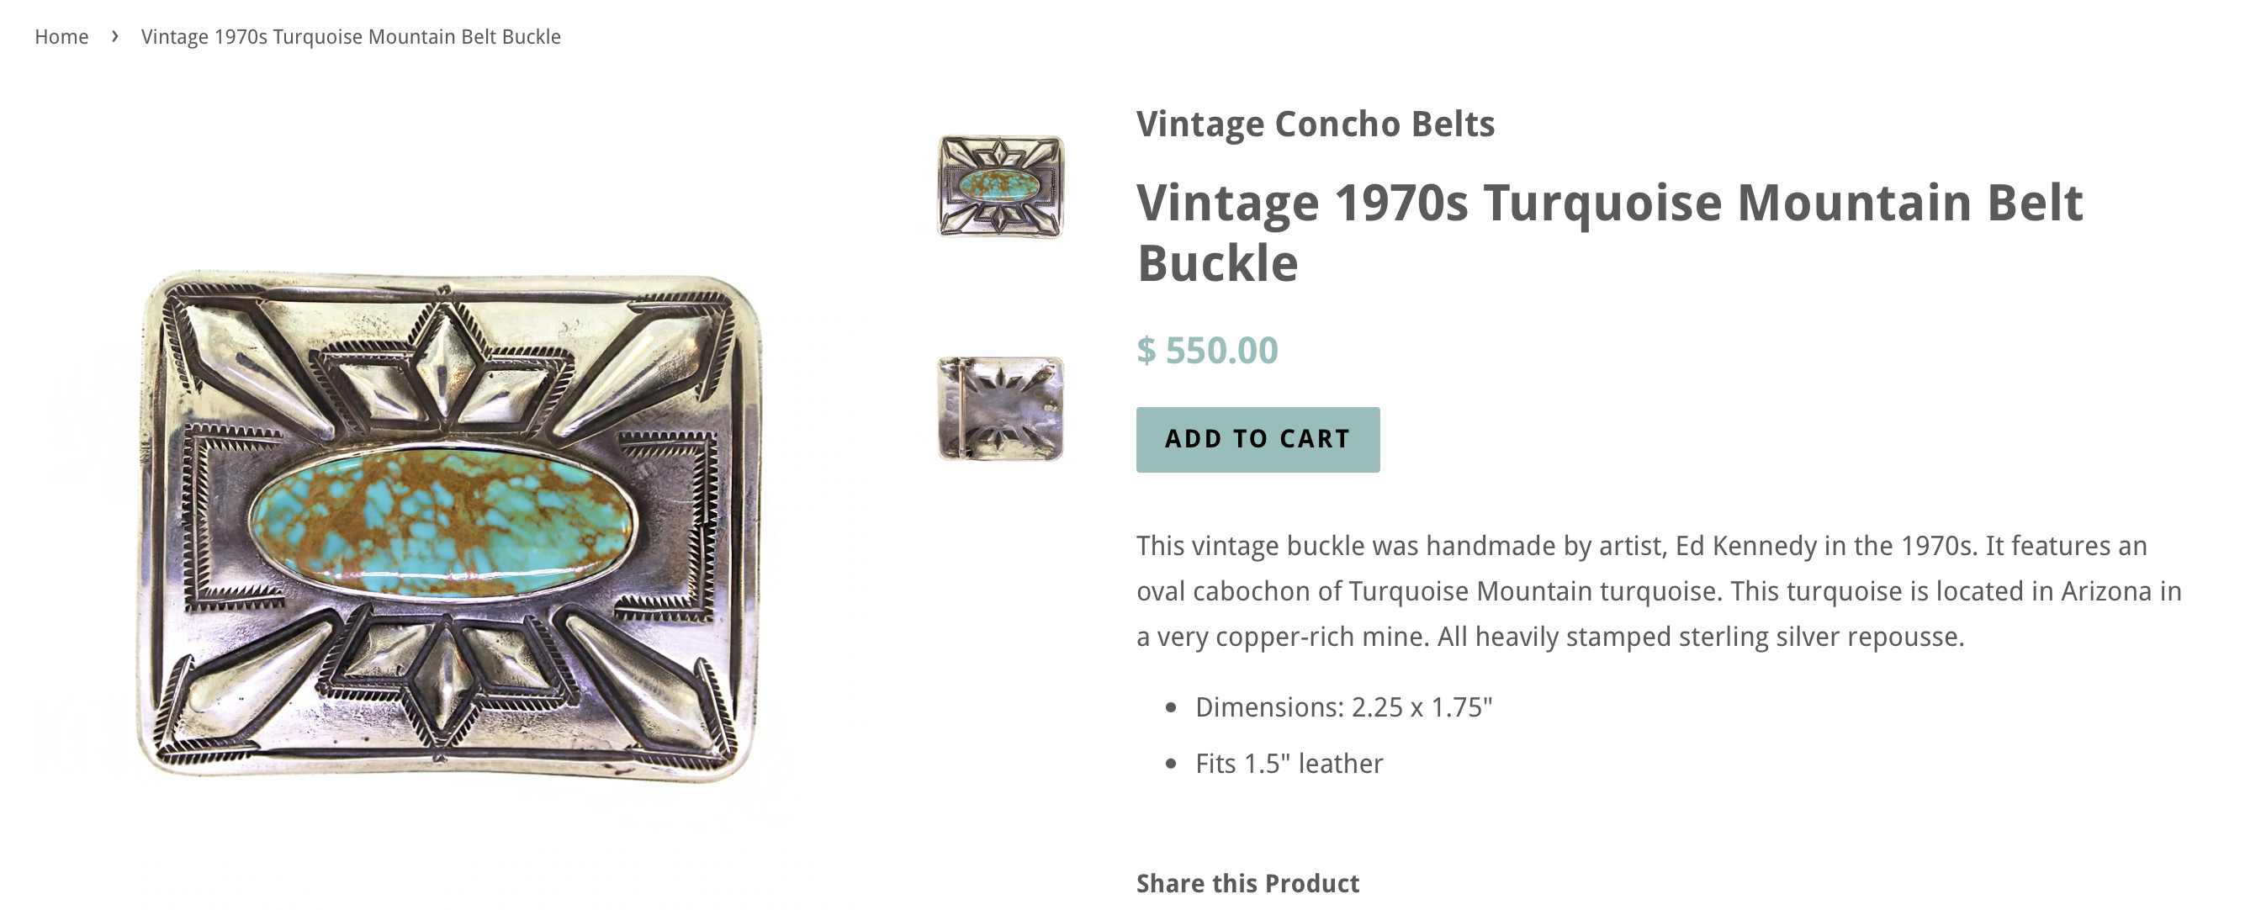Click the Share this Product heading
Screen dimensions: 2261x910
click(1247, 883)
